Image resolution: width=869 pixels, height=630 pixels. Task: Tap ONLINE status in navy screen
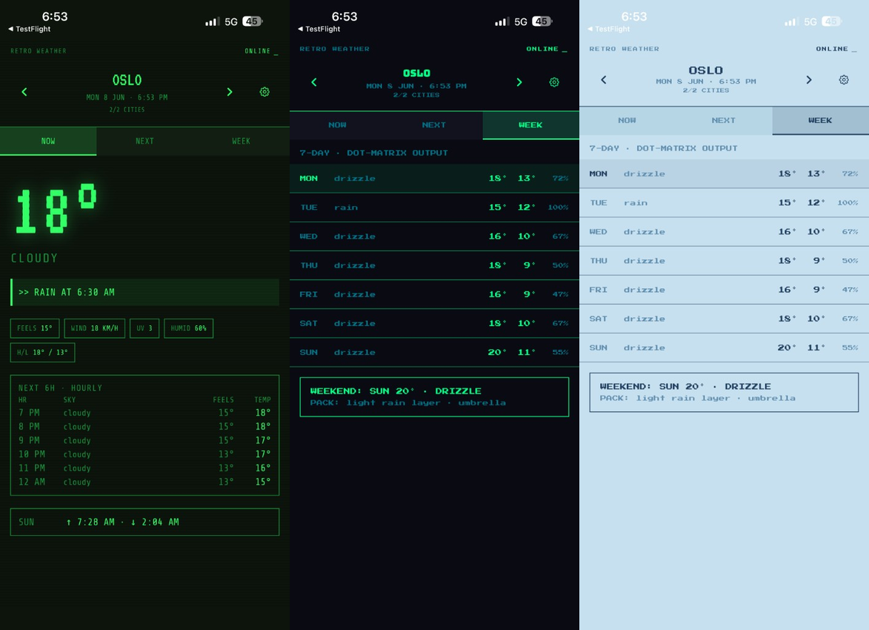(547, 49)
